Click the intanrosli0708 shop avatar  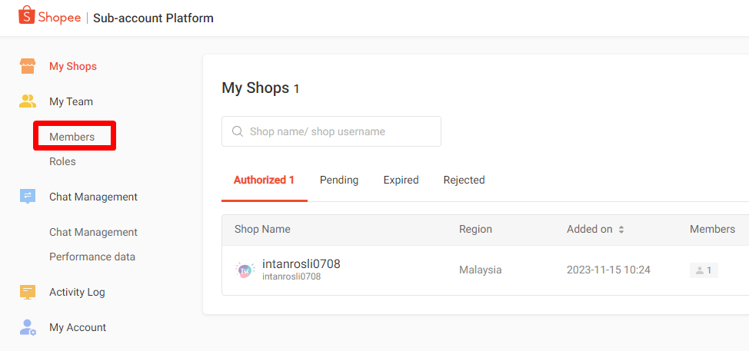click(x=245, y=270)
